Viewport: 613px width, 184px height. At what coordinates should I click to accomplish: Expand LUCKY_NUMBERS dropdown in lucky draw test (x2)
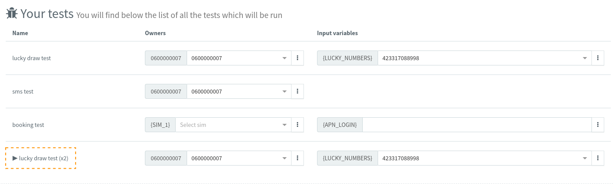585,158
